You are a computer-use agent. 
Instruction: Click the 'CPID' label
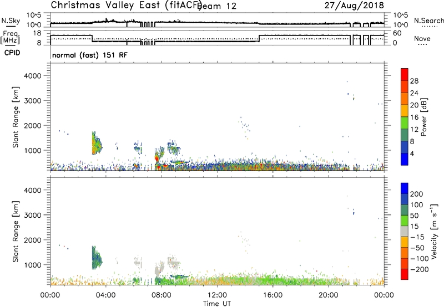tap(12, 53)
